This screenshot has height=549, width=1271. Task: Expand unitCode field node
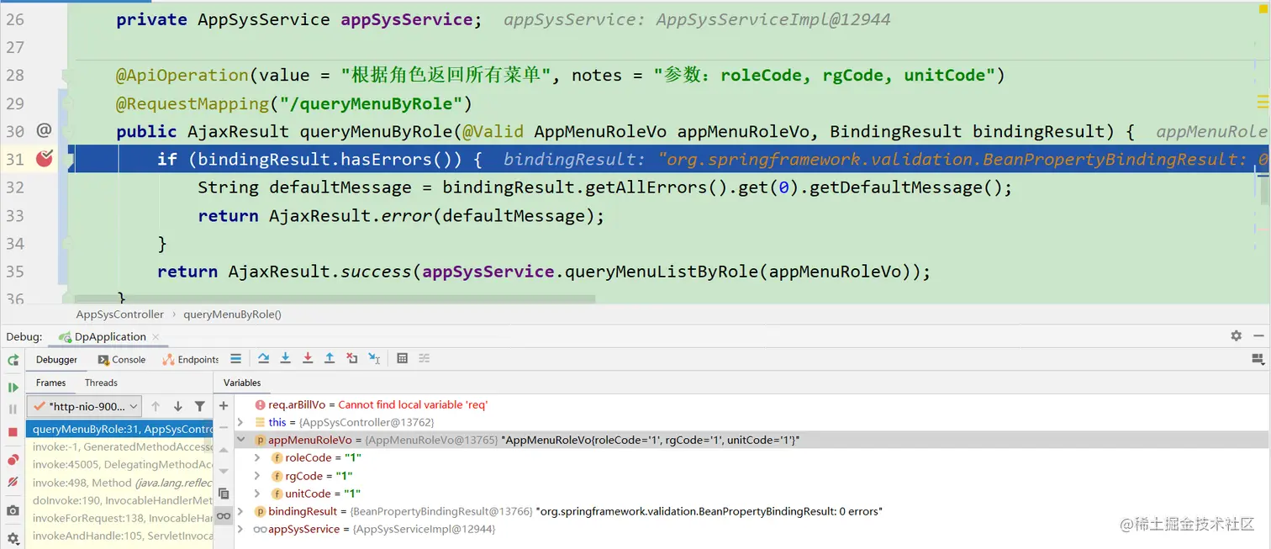(x=258, y=494)
